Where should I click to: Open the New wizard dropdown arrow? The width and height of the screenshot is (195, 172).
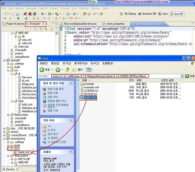tap(9, 14)
